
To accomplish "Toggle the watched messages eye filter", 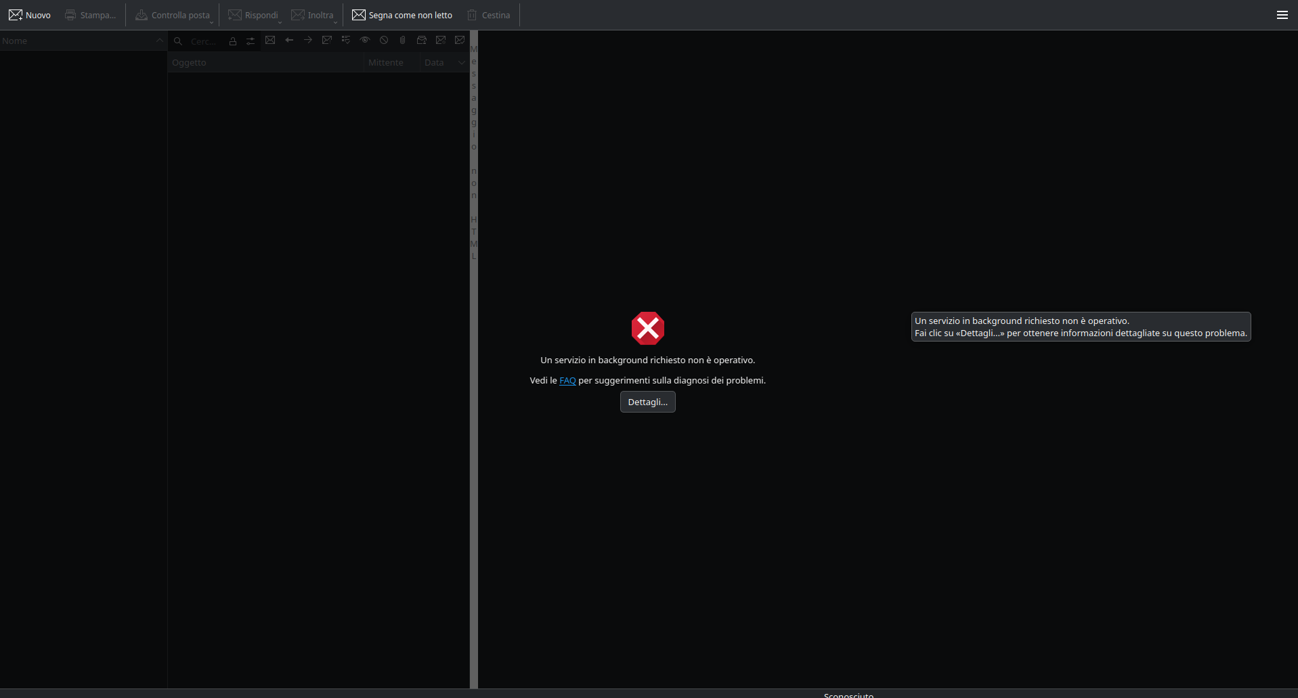I will click(x=365, y=41).
